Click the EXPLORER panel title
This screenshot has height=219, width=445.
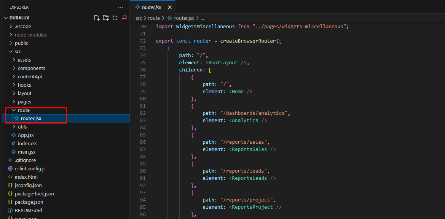[x=19, y=7]
